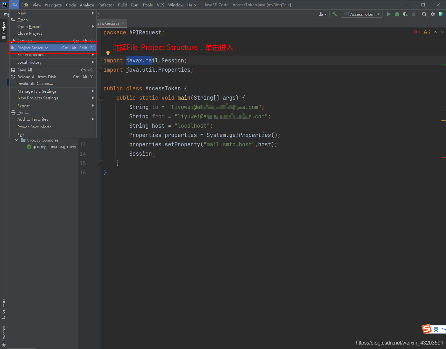This screenshot has height=349, width=446.
Task: Choose Exit from File menu
Action: 53,135
